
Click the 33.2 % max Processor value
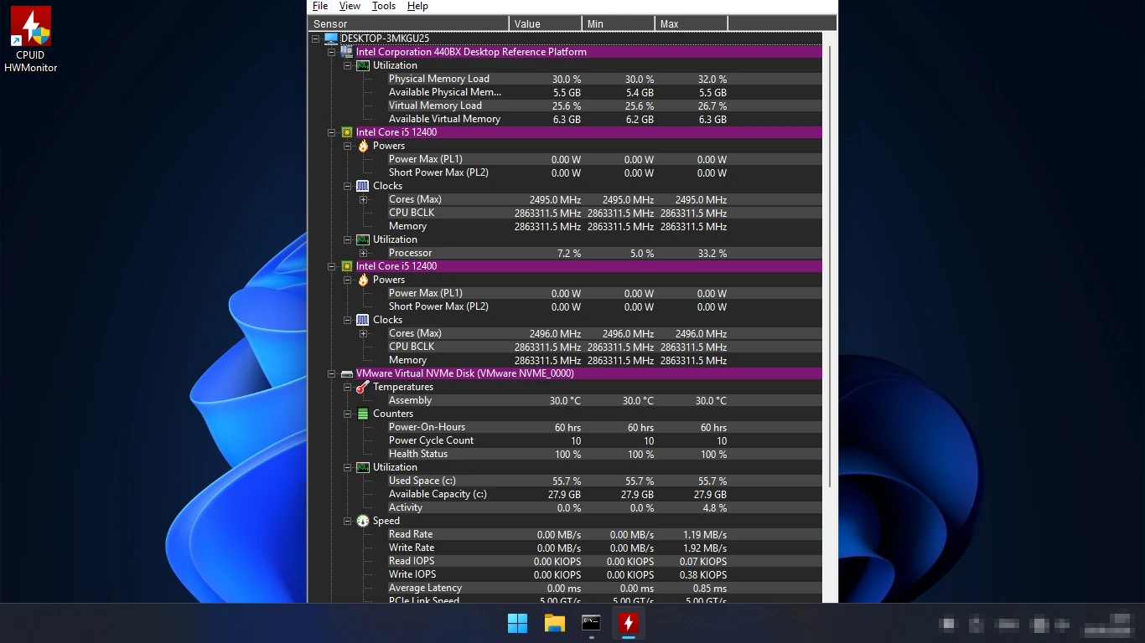(712, 253)
